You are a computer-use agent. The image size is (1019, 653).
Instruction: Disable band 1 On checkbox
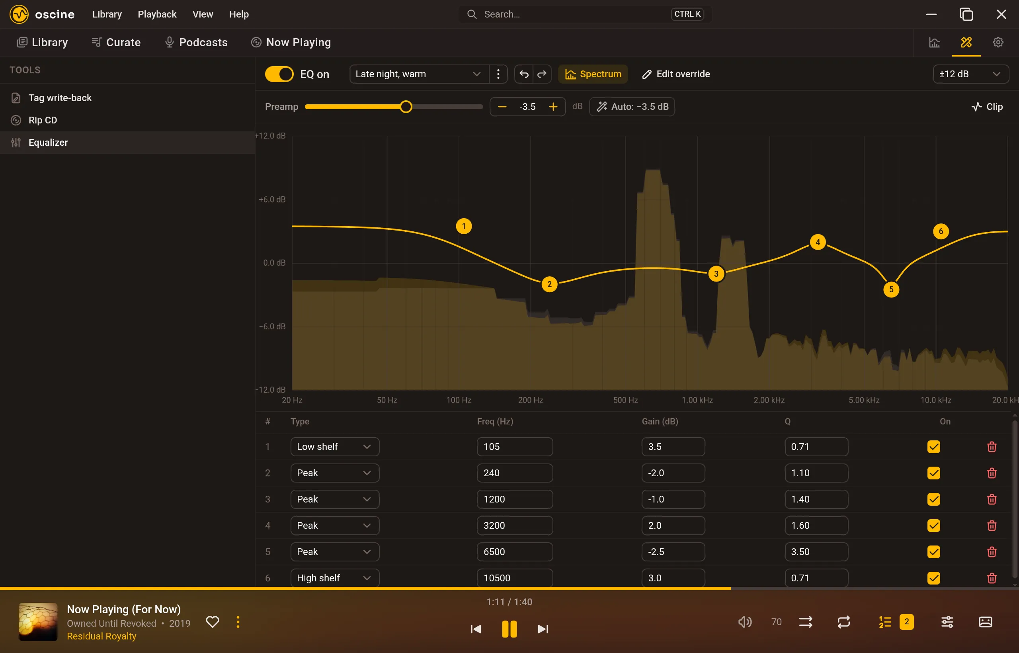click(933, 447)
